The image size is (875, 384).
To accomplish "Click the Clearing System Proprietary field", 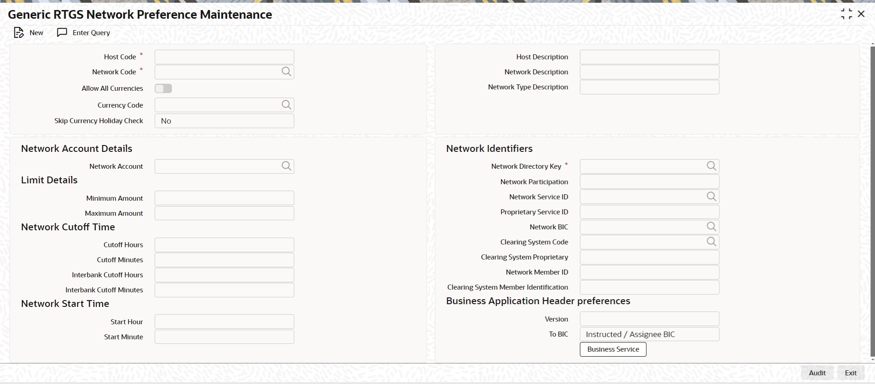I will [x=650, y=257].
